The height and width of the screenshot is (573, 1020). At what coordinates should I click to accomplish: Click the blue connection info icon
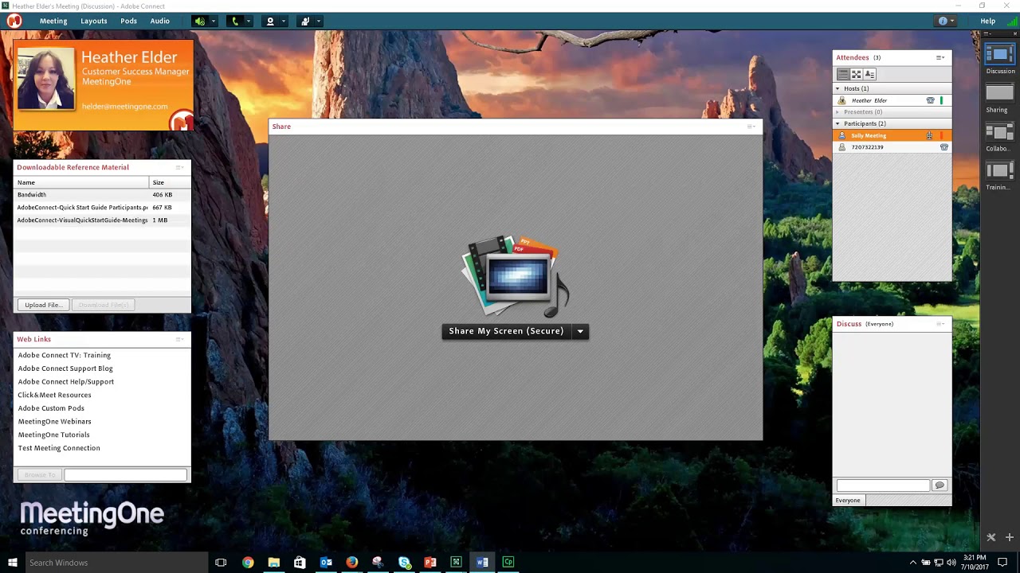pyautogui.click(x=943, y=21)
